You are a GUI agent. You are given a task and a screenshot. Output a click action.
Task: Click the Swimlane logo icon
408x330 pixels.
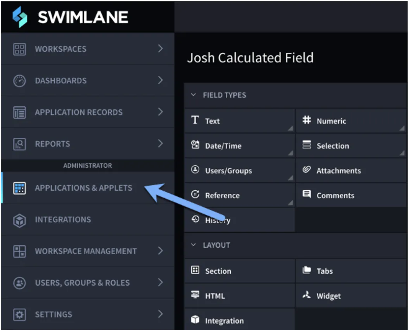point(20,17)
